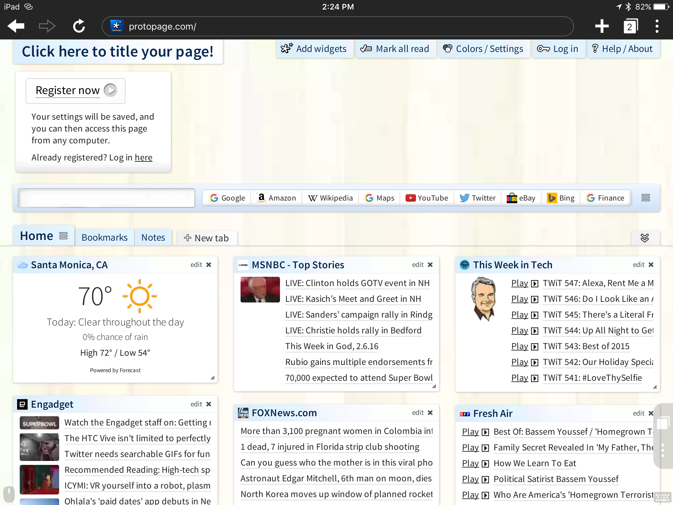The width and height of the screenshot is (673, 505).
Task: Open 'Astronaut Edgar Mitchell, 6th man on moon' story
Action: tap(336, 478)
